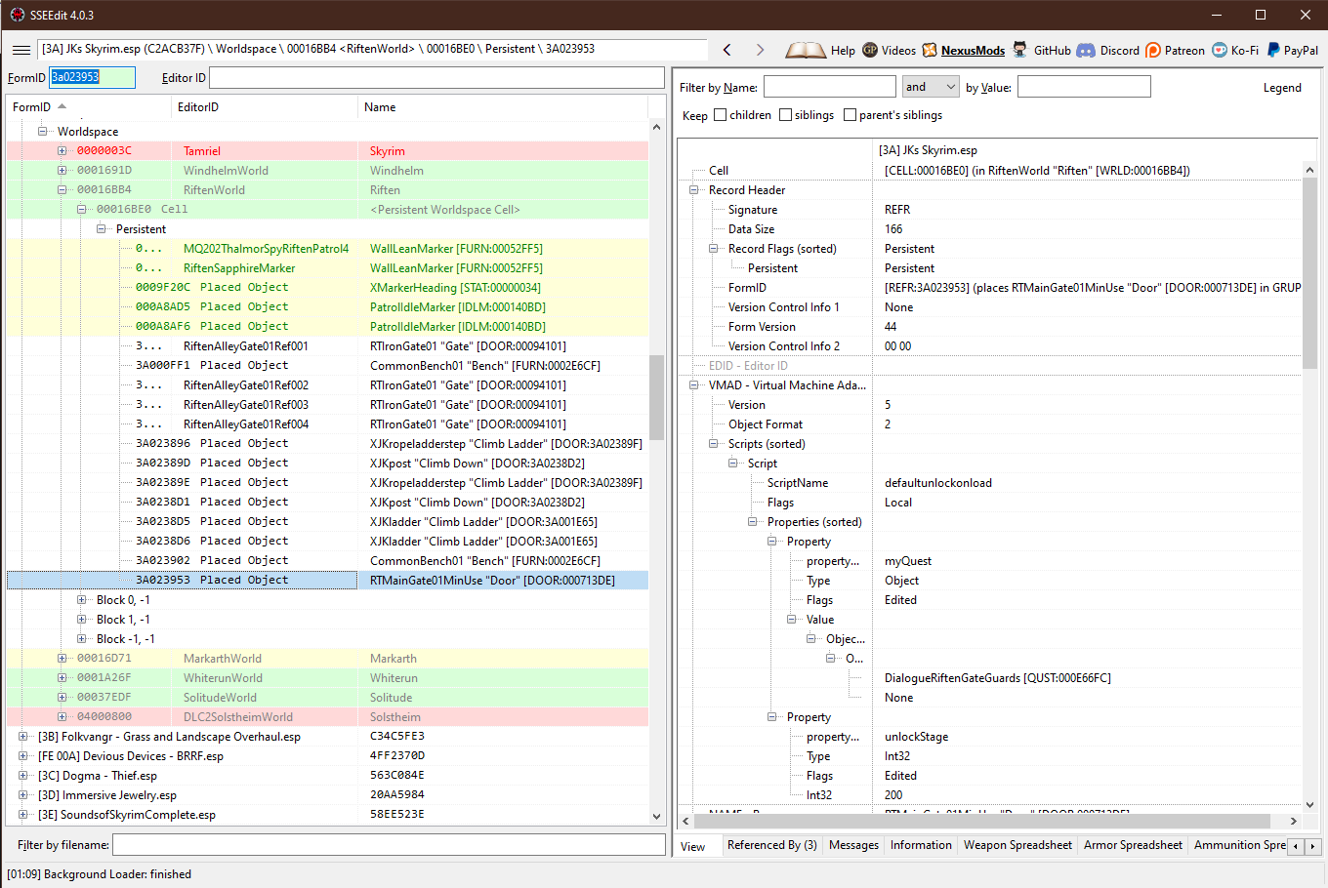Expand the Tamriel 0000003C worldspace

tap(62, 151)
